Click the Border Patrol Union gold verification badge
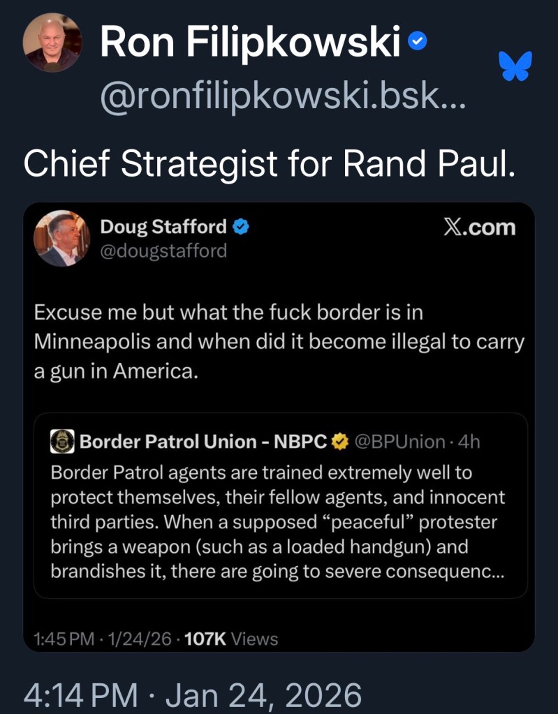The width and height of the screenshot is (558, 714). click(339, 441)
